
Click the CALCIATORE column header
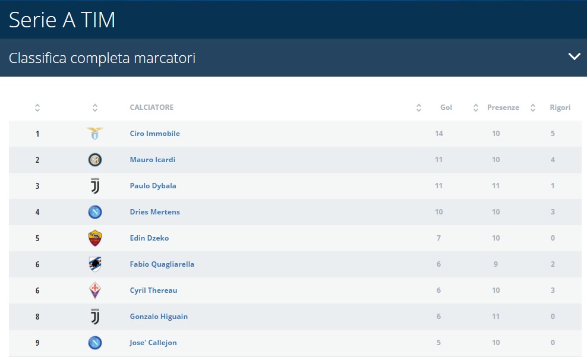152,108
